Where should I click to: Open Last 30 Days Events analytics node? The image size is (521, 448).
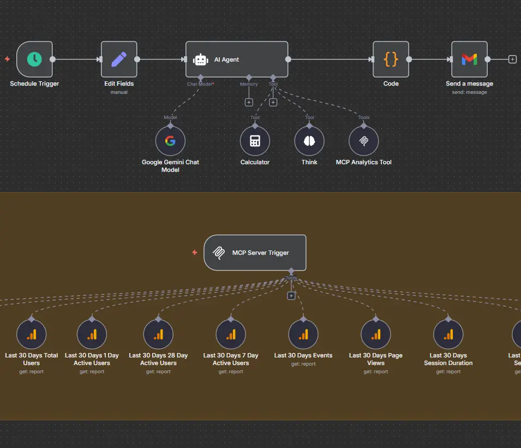point(303,334)
